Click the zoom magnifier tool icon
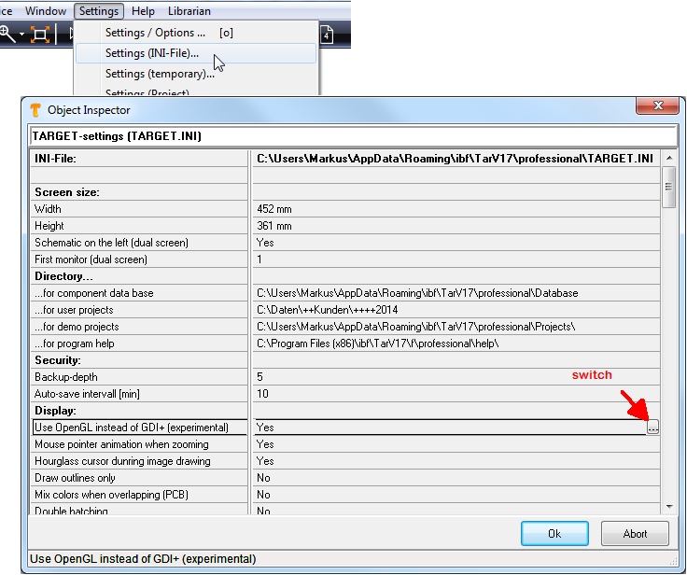The width and height of the screenshot is (687, 575). (7, 34)
